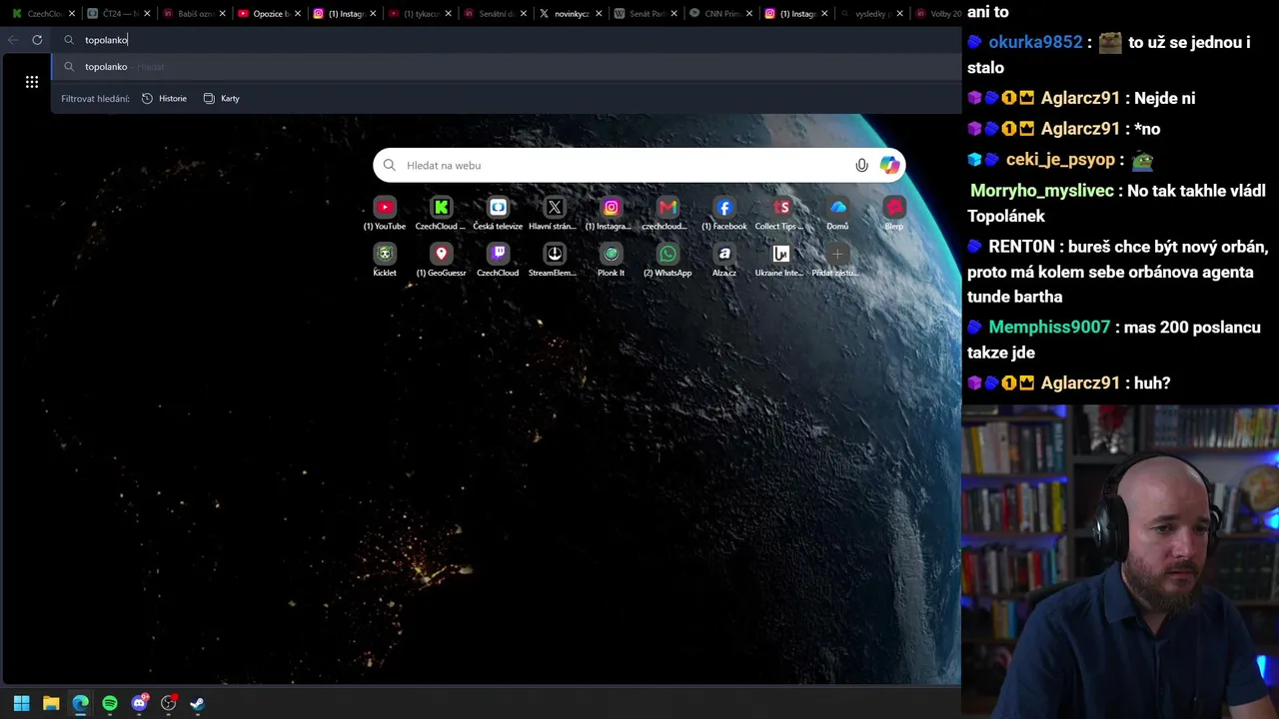
Task: Click chat username Memphiss9007
Action: [1049, 328]
